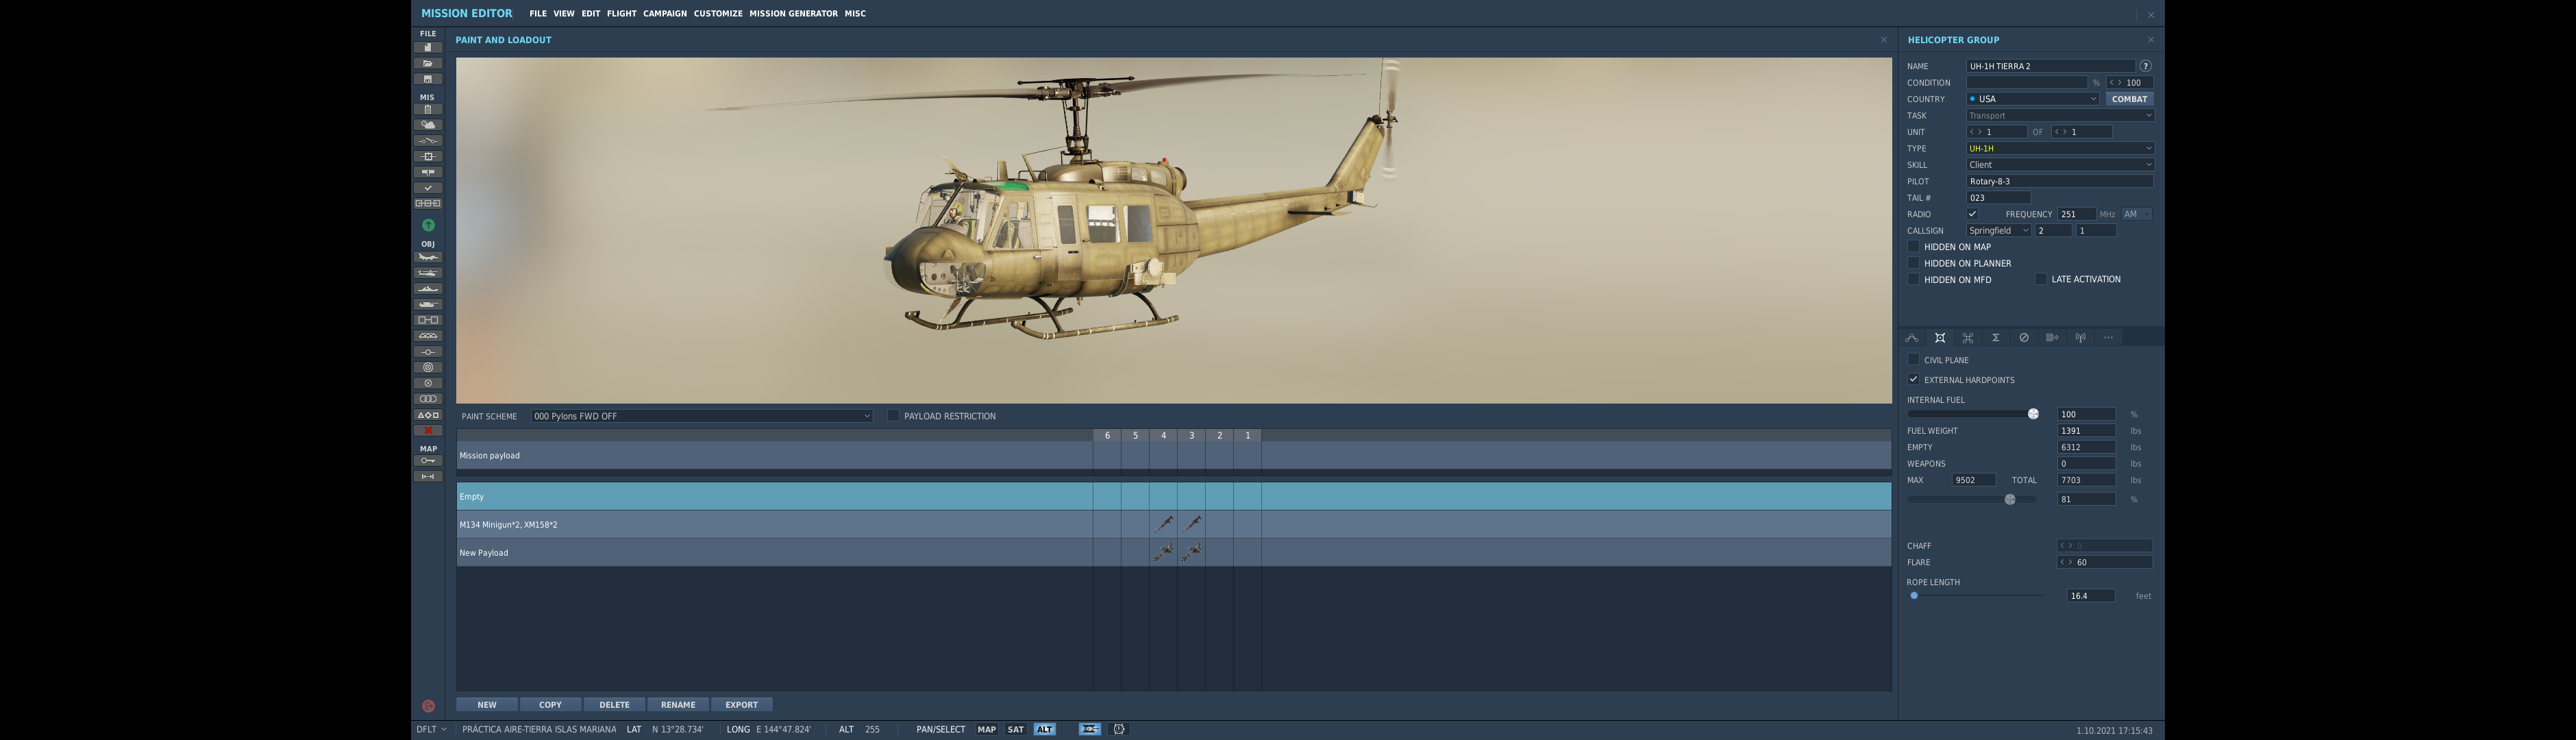Open the VIEW menu
This screenshot has width=2576, height=740.
click(564, 14)
